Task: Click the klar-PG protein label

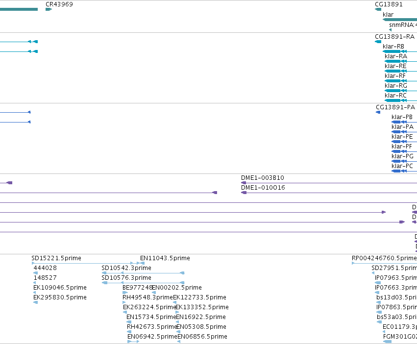Action: click(402, 156)
